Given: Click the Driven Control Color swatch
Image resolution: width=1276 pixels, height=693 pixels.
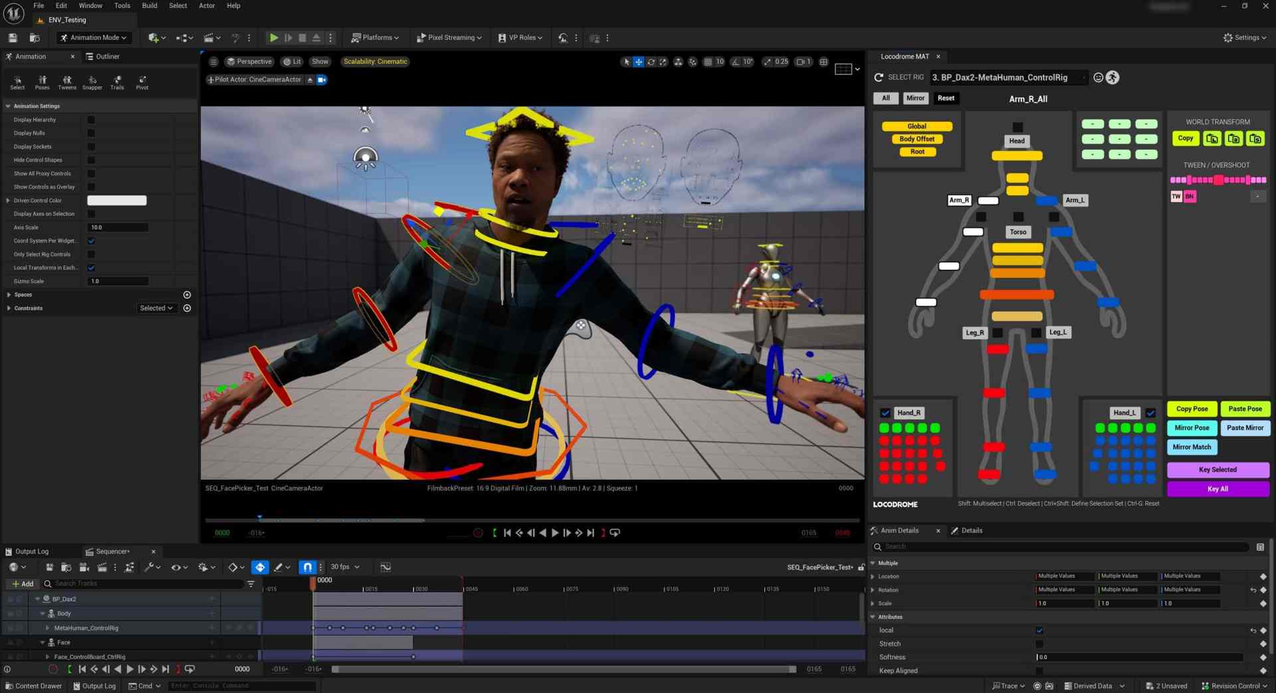Looking at the screenshot, I should (x=117, y=201).
